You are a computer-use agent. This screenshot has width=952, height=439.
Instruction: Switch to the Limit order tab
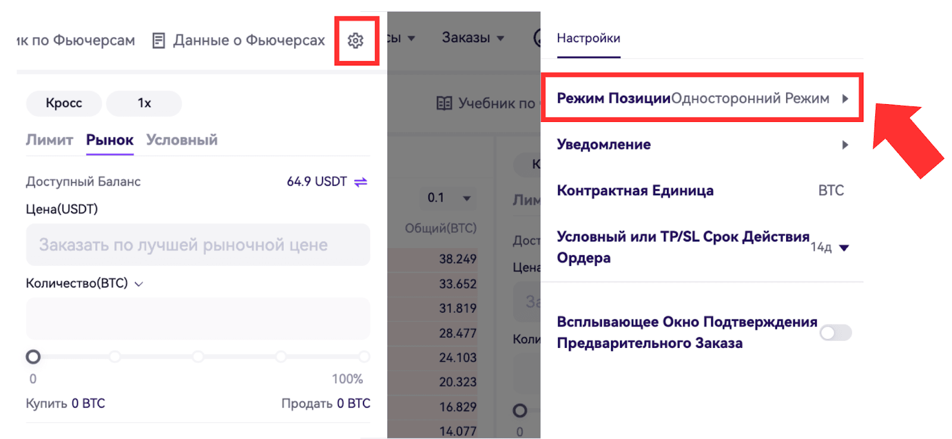49,140
